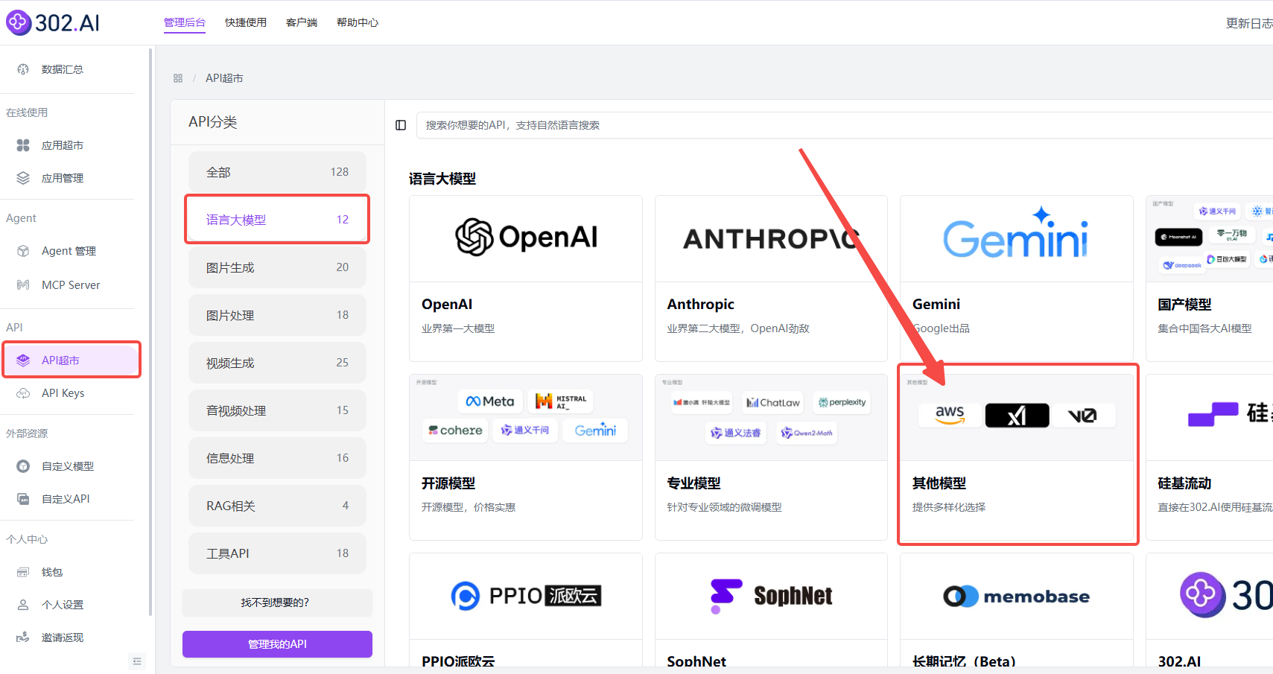Open 帮助中心 menu
This screenshot has height=674, width=1273.
[358, 22]
